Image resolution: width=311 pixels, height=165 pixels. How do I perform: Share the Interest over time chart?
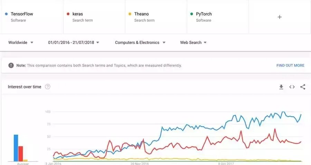point(303,87)
